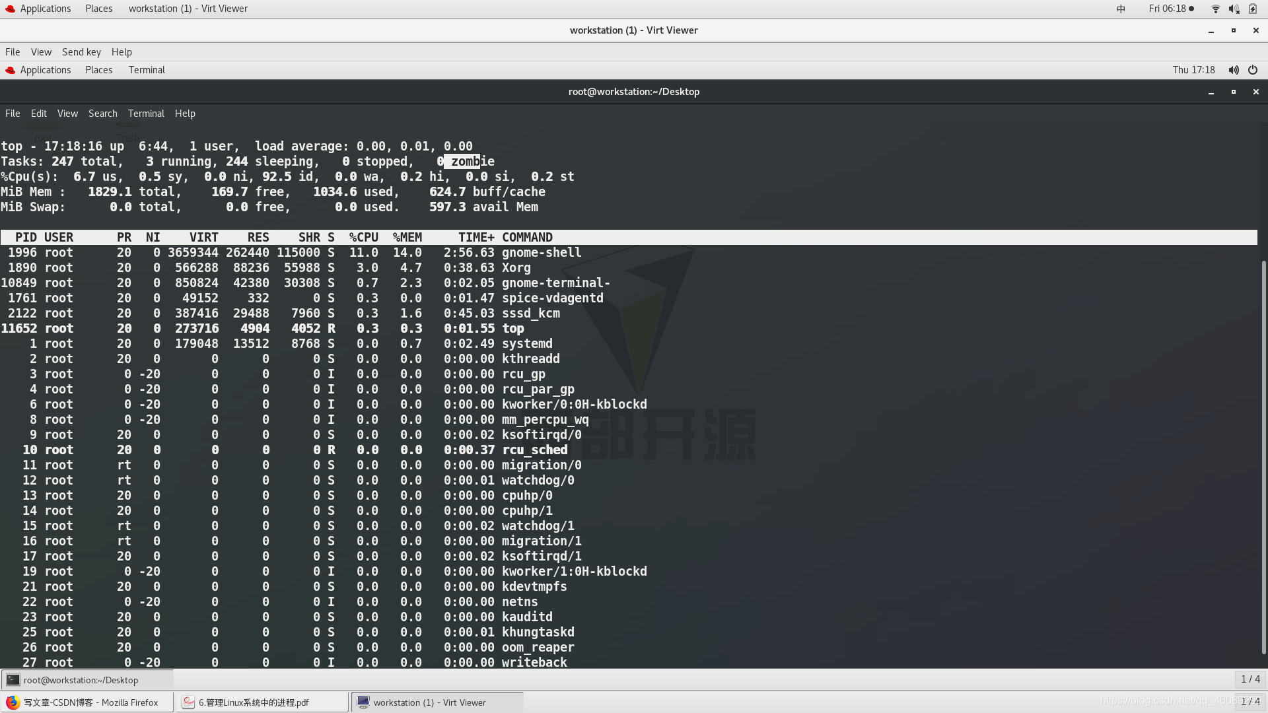Open guest Applications menu inside the VM

[x=38, y=70]
